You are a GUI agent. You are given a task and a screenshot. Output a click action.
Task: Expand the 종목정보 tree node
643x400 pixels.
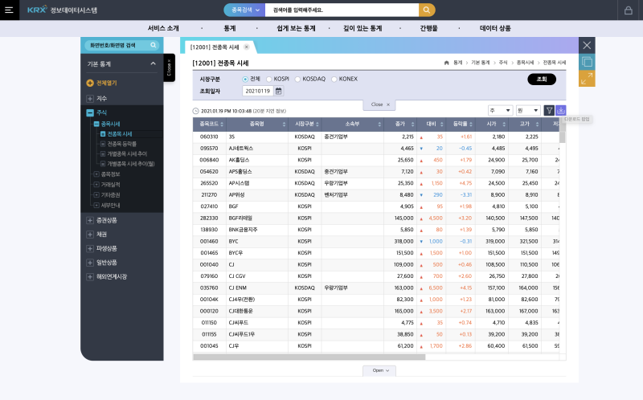[96, 174]
